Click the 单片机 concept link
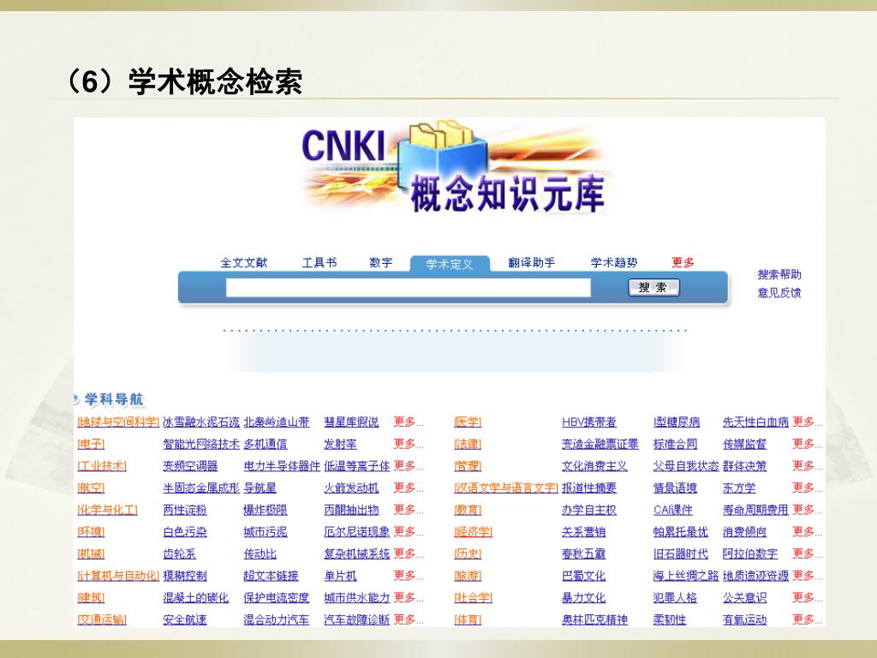This screenshot has height=658, width=877. point(340,576)
